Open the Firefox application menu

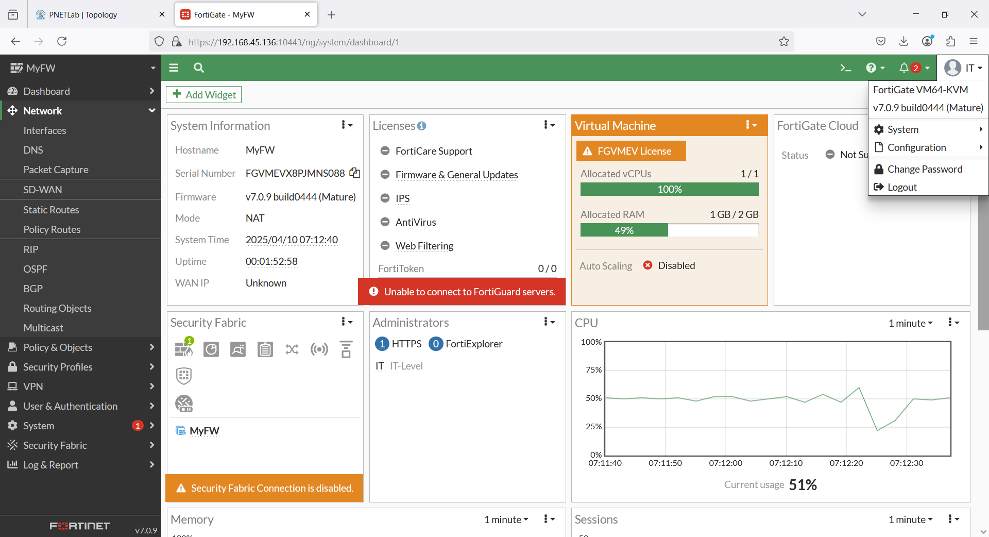coord(974,41)
